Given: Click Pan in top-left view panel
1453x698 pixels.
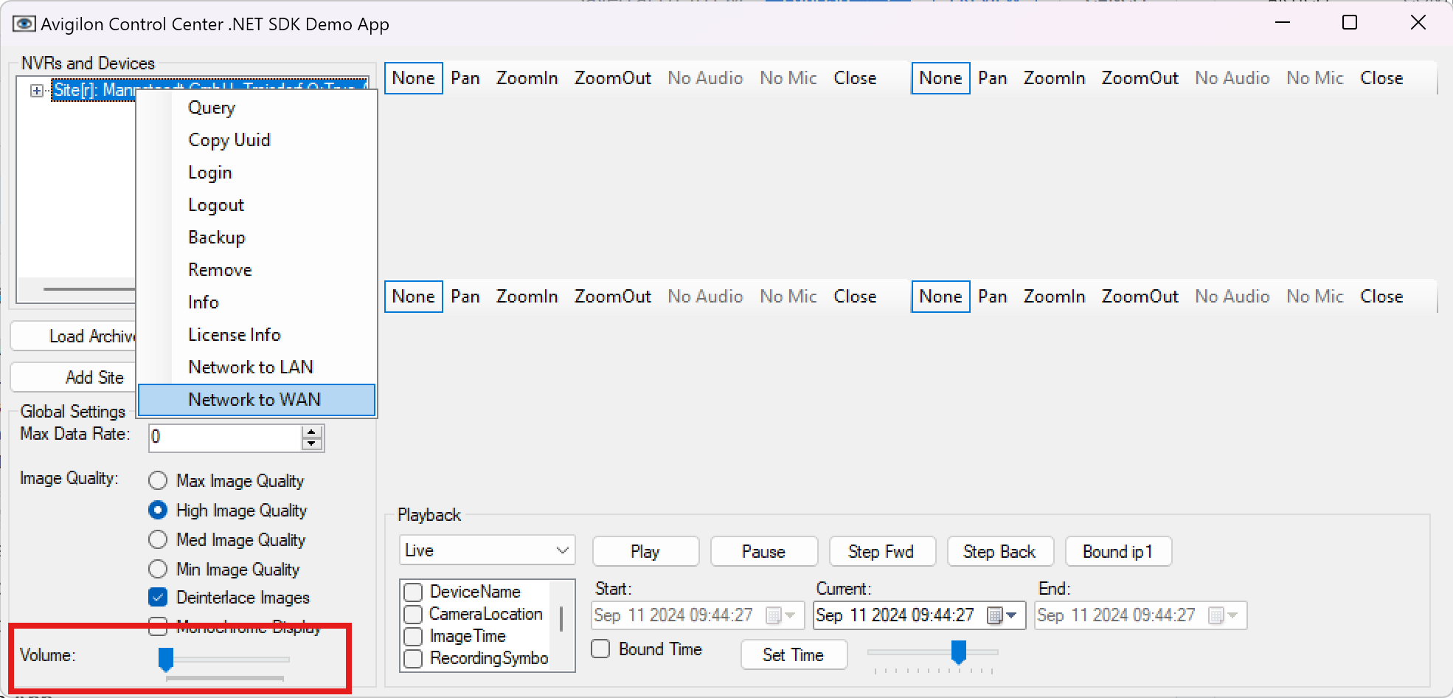Looking at the screenshot, I should [465, 78].
